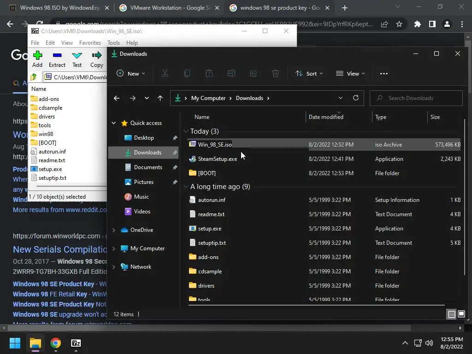Viewport: 472px width, 354px height.
Task: Switch to details view layout icon
Action: [x=452, y=314]
